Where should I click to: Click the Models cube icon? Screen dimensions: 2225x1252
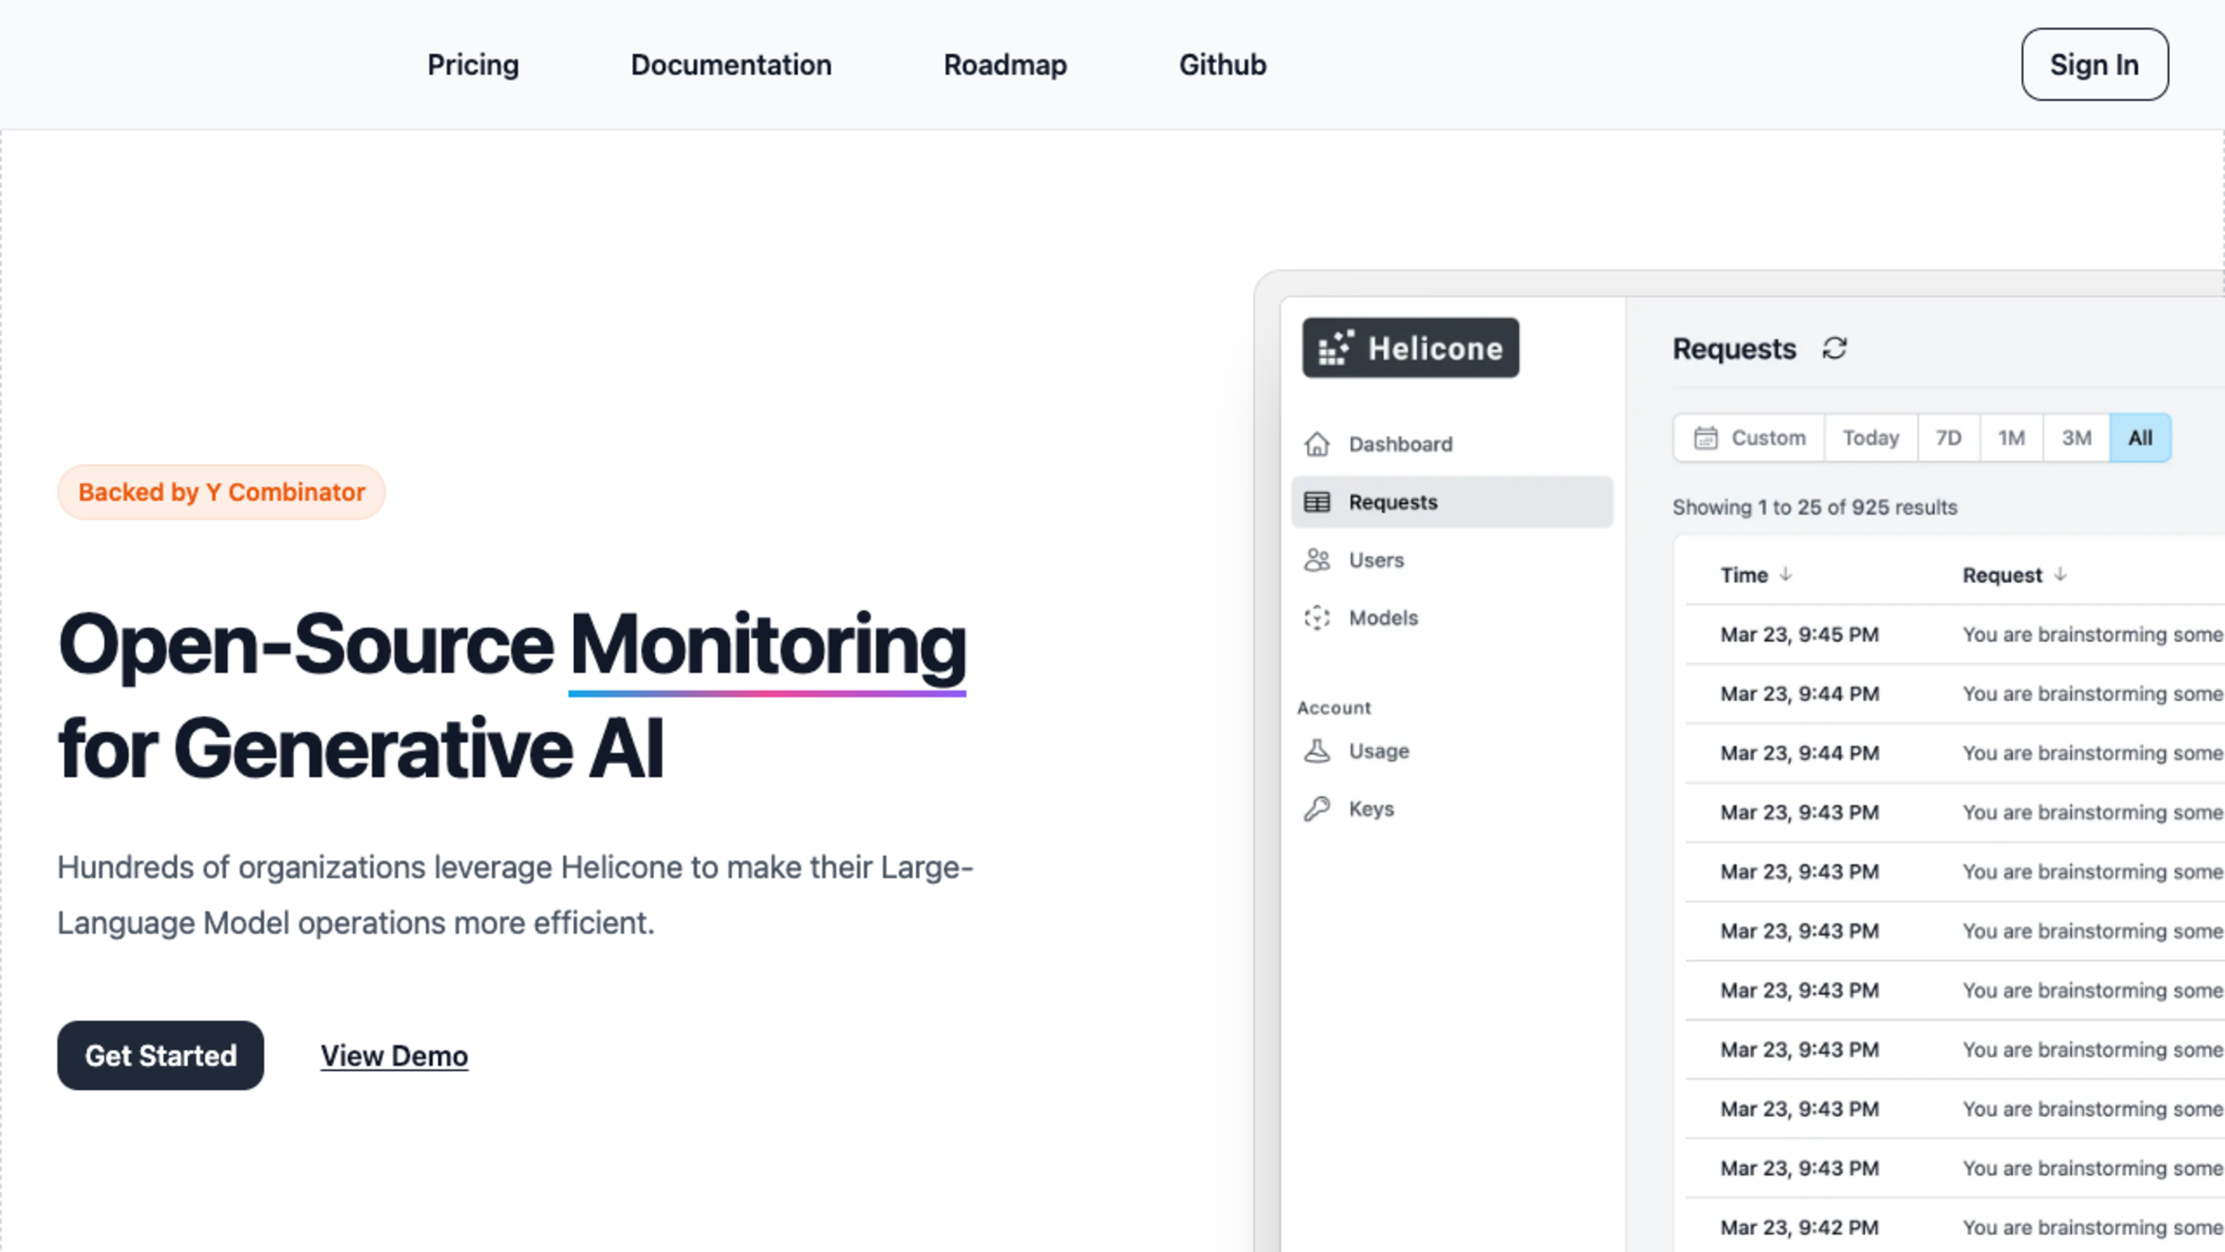1316,618
